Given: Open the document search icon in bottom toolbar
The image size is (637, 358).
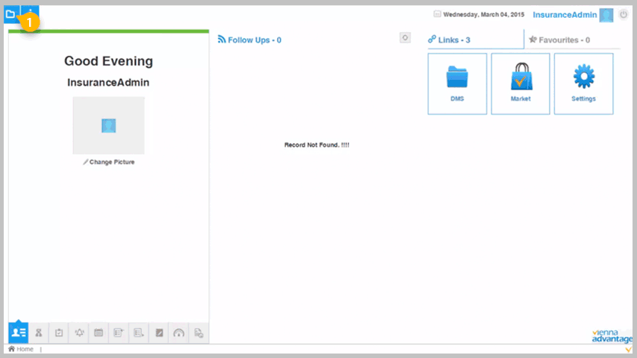Looking at the screenshot, I should click(x=199, y=333).
